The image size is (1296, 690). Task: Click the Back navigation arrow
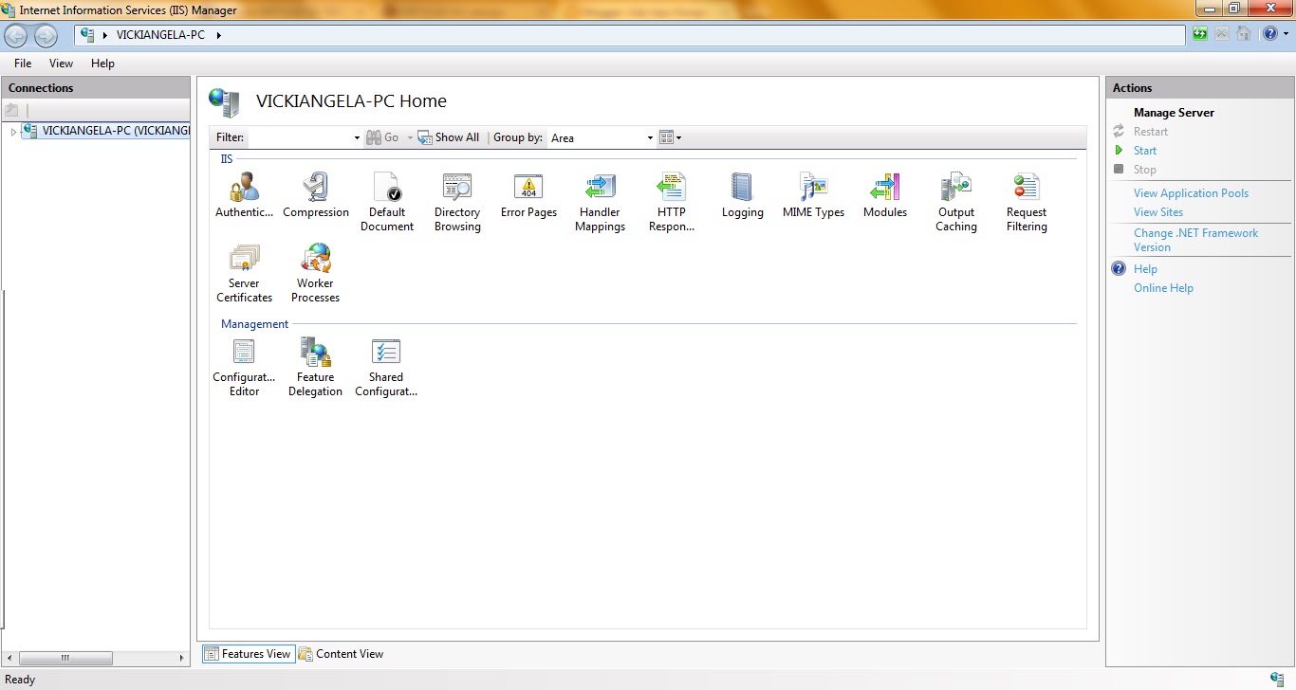[x=16, y=36]
